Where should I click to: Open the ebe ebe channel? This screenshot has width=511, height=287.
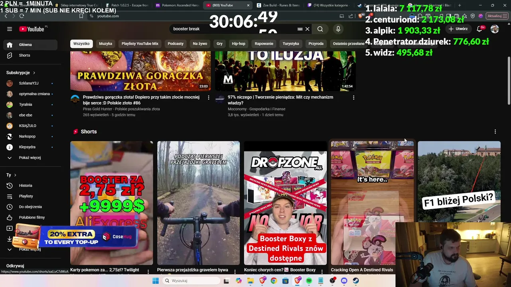point(30,115)
